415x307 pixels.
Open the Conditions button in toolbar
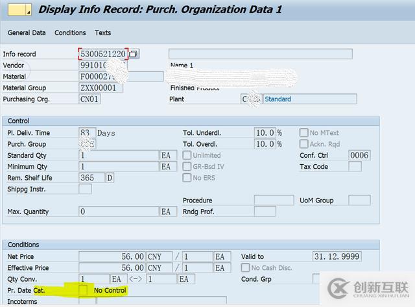[70, 33]
